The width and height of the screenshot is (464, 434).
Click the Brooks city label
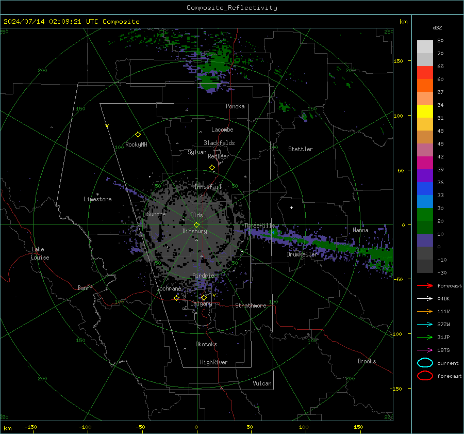coord(367,361)
